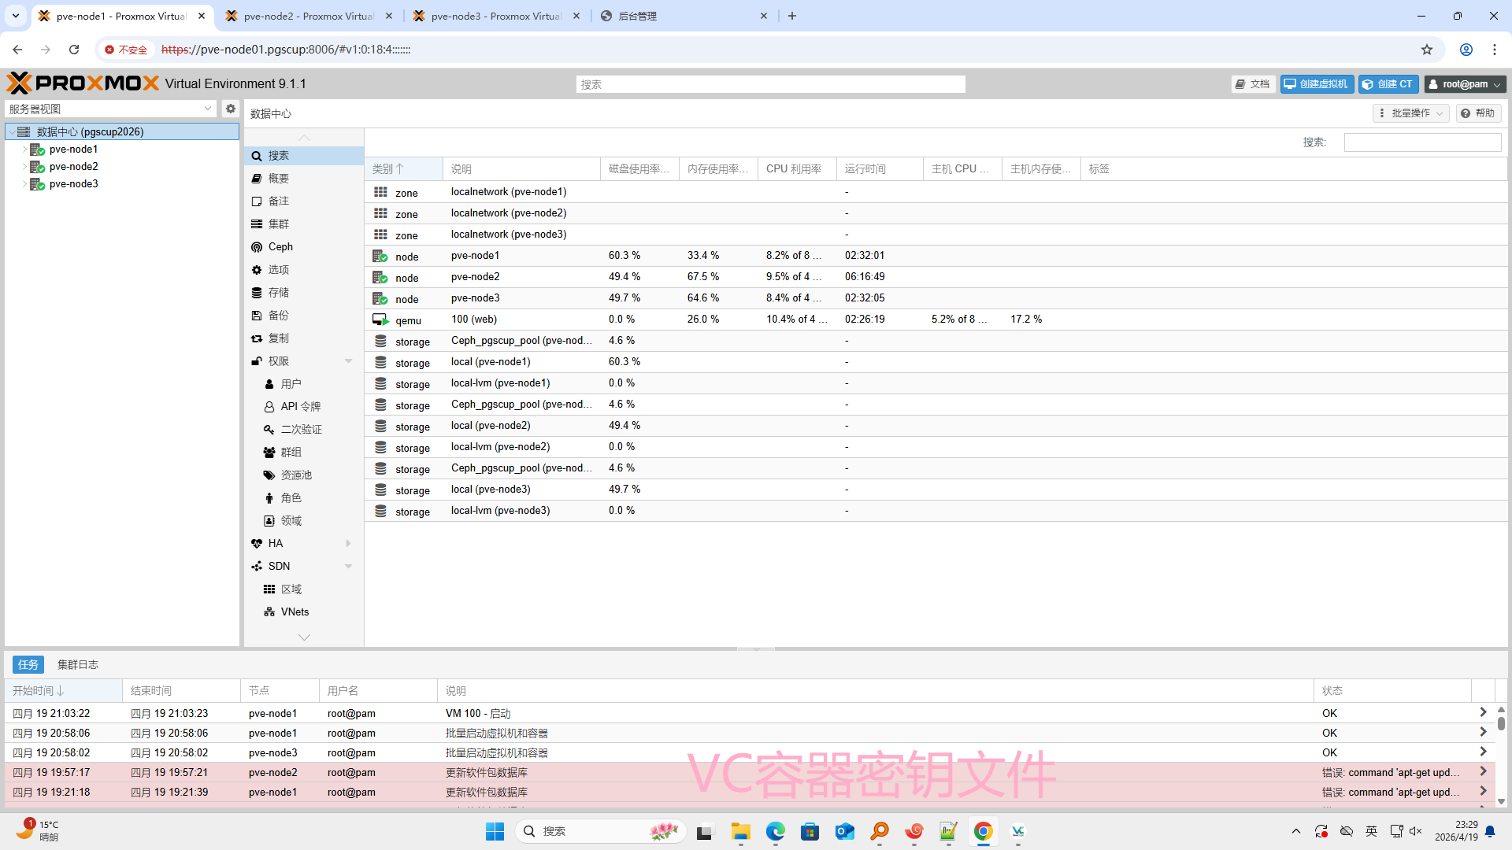Open the Resource pools (资源池) page

click(x=296, y=475)
